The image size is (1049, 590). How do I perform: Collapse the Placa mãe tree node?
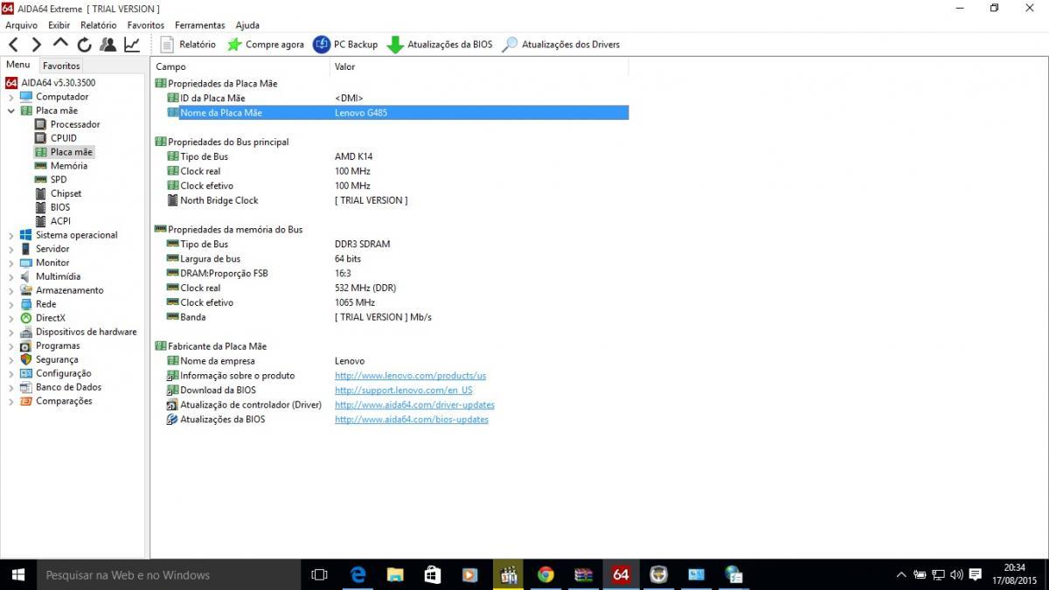(x=10, y=111)
